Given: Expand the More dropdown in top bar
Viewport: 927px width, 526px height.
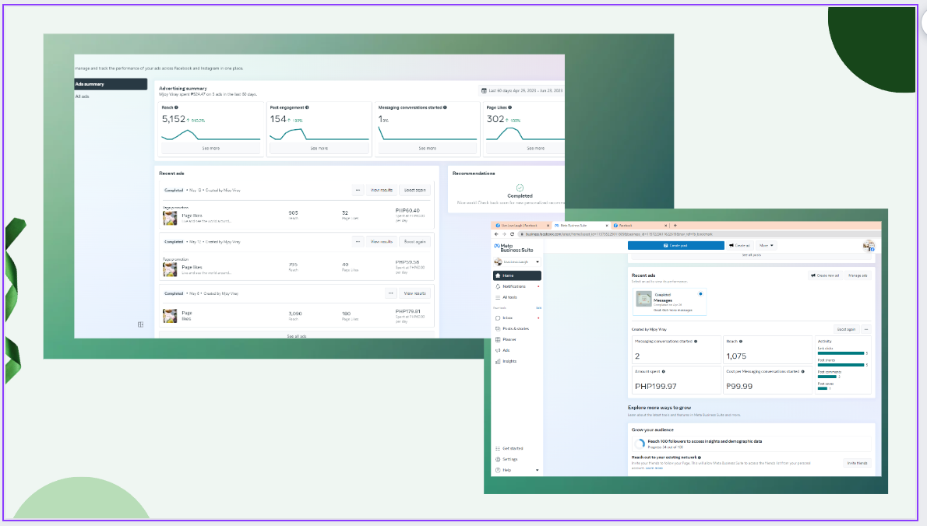Looking at the screenshot, I should pyautogui.click(x=767, y=246).
